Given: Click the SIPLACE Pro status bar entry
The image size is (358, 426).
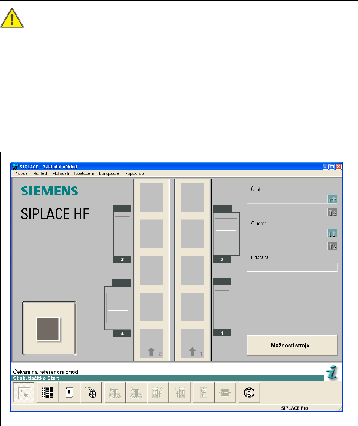Looking at the screenshot, I should click(x=308, y=408).
